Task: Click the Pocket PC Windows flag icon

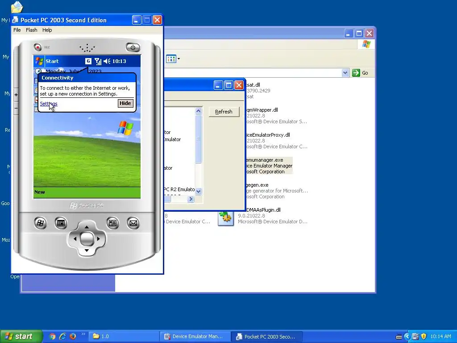Action: point(39,61)
